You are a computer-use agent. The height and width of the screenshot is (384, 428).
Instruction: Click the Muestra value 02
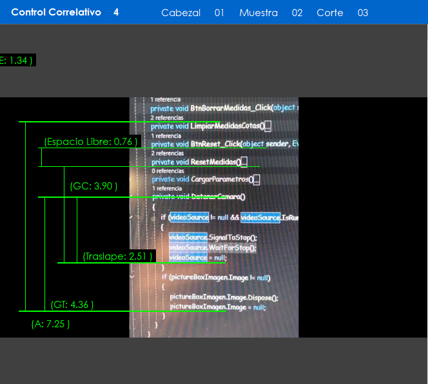tap(297, 13)
